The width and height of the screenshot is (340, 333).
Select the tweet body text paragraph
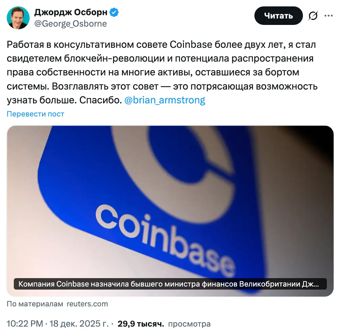coord(162,72)
